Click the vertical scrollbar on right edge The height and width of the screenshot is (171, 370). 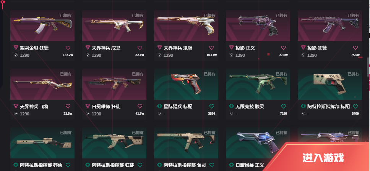click(368, 67)
